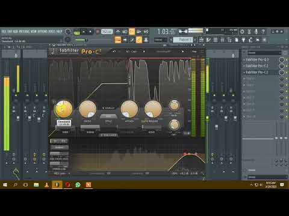Click the scissors/cut icon in top right toolbar
The width and height of the screenshot is (289, 216).
[249, 32]
